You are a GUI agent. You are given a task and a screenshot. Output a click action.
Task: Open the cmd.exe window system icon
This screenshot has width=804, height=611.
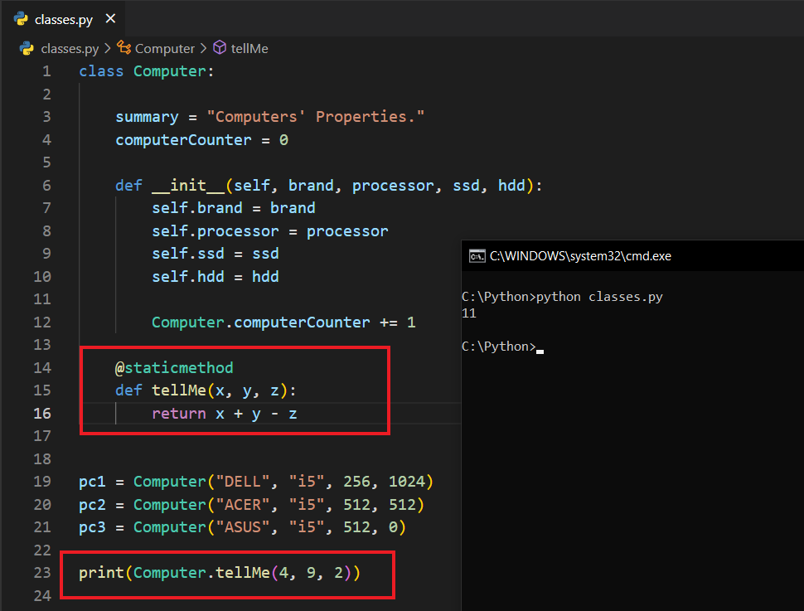click(477, 255)
